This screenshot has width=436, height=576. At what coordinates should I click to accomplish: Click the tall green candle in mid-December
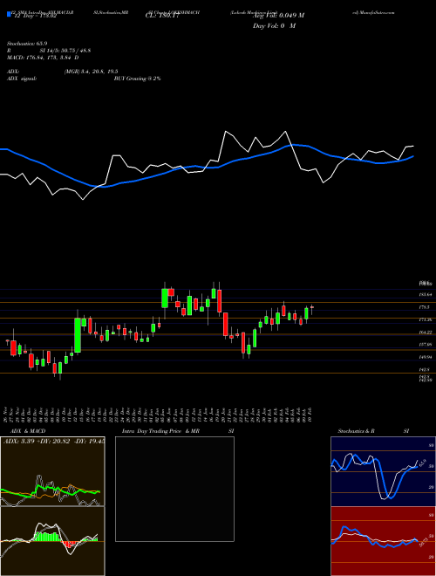(x=78, y=335)
